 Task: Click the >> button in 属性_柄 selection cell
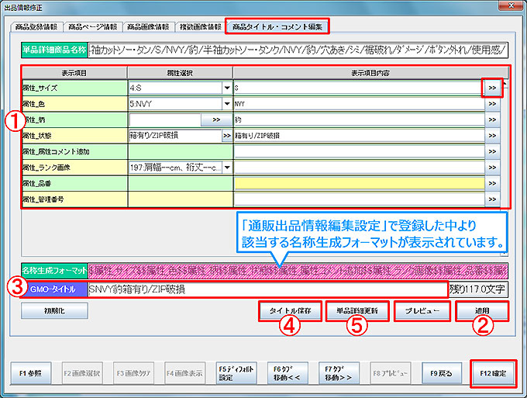[x=216, y=119]
